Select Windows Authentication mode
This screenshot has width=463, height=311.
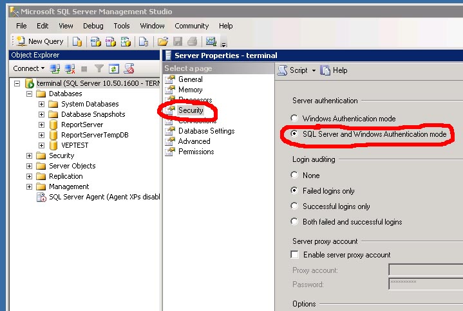click(294, 118)
